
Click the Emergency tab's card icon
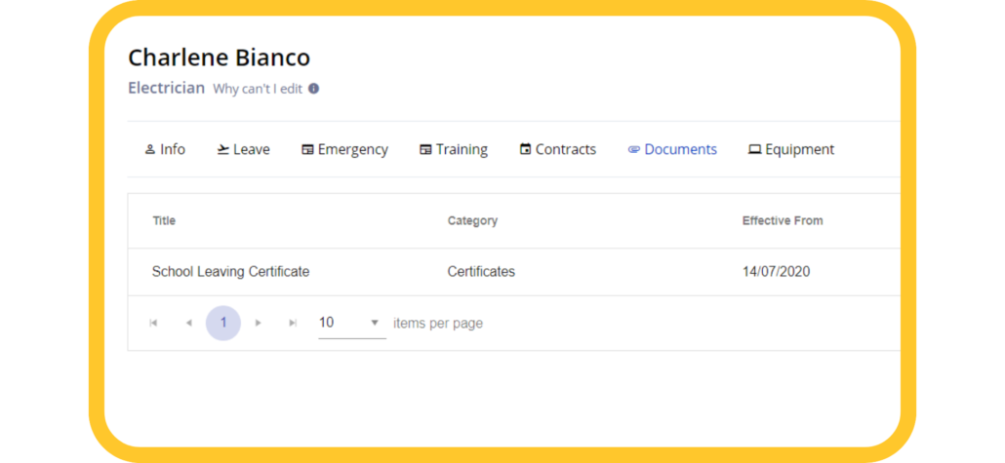[307, 149]
